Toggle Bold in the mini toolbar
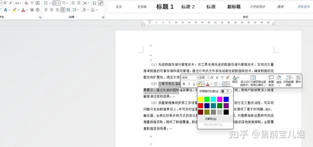313x147 pixels. tap(184, 84)
